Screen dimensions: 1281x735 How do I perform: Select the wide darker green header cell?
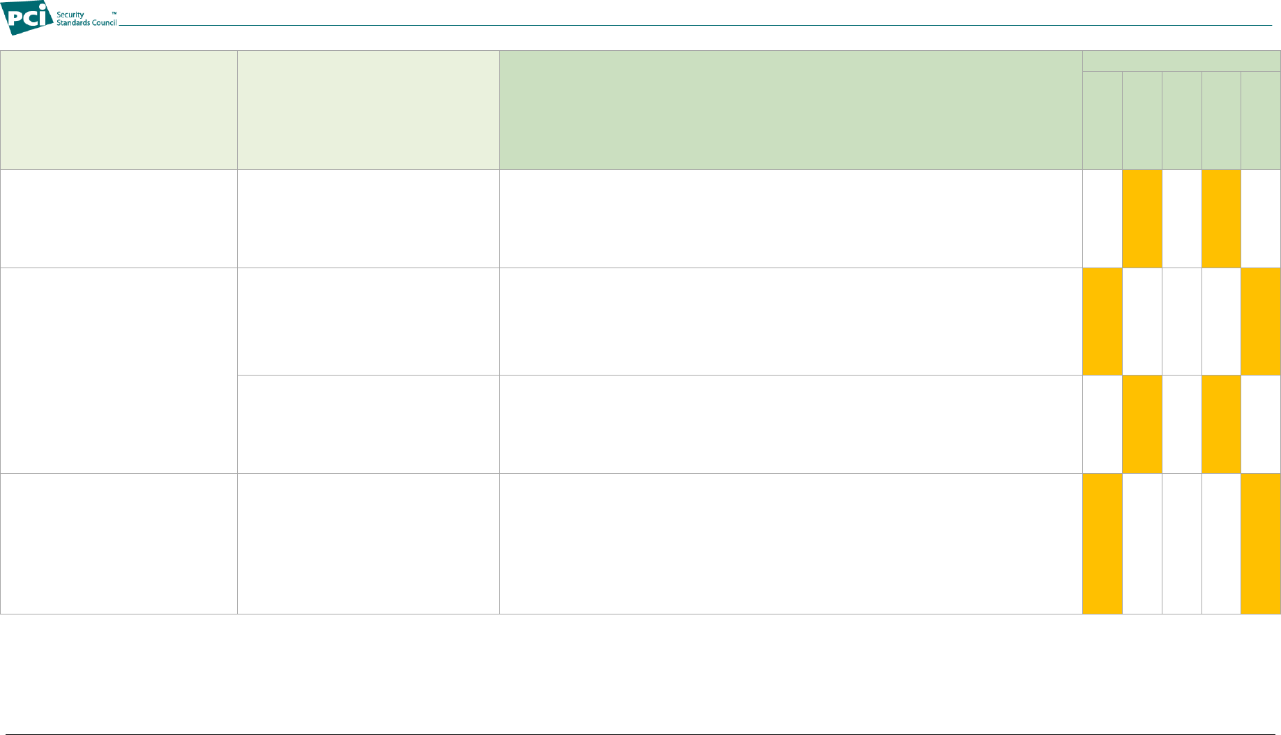791,110
